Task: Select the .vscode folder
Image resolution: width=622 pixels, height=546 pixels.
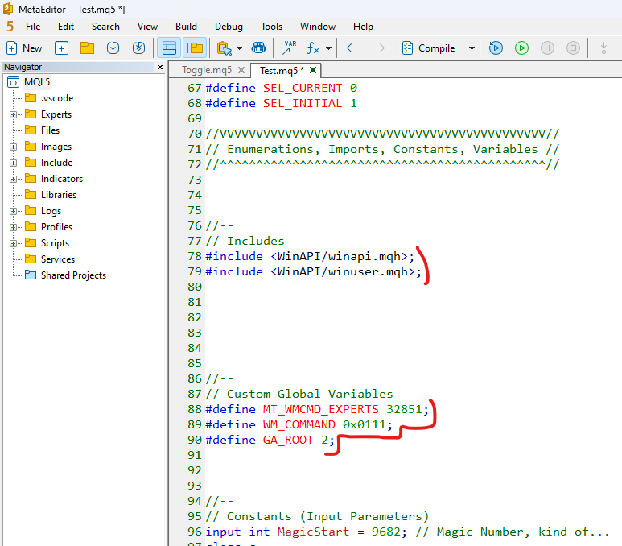Action: tap(57, 98)
